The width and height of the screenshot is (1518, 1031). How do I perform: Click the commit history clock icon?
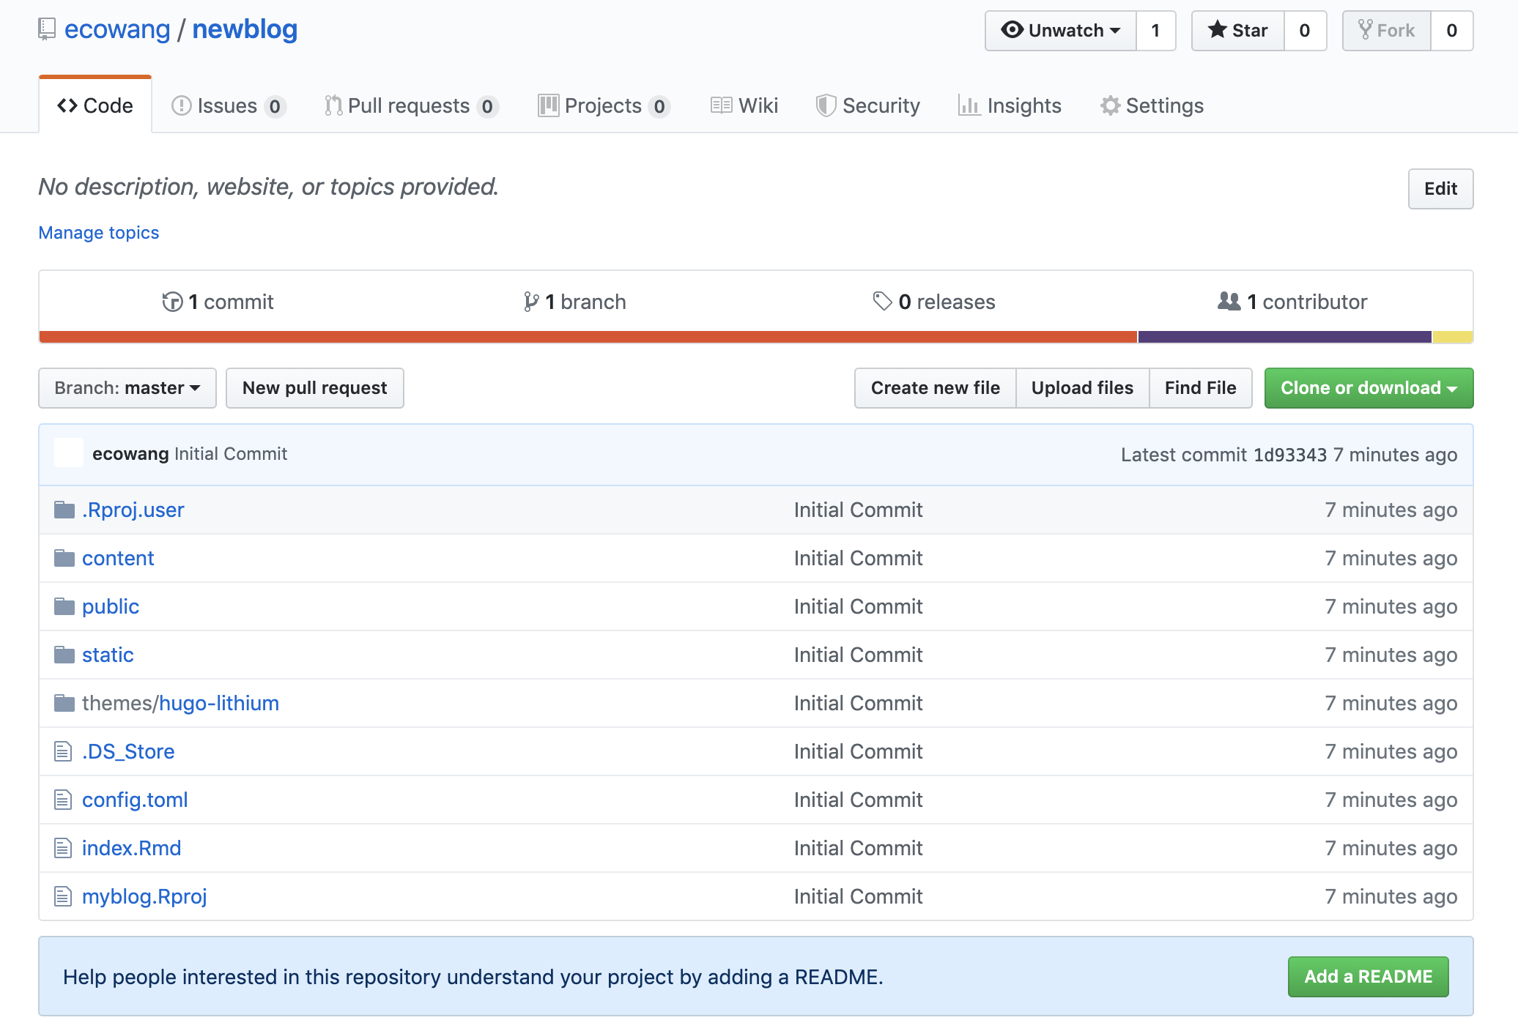tap(172, 302)
